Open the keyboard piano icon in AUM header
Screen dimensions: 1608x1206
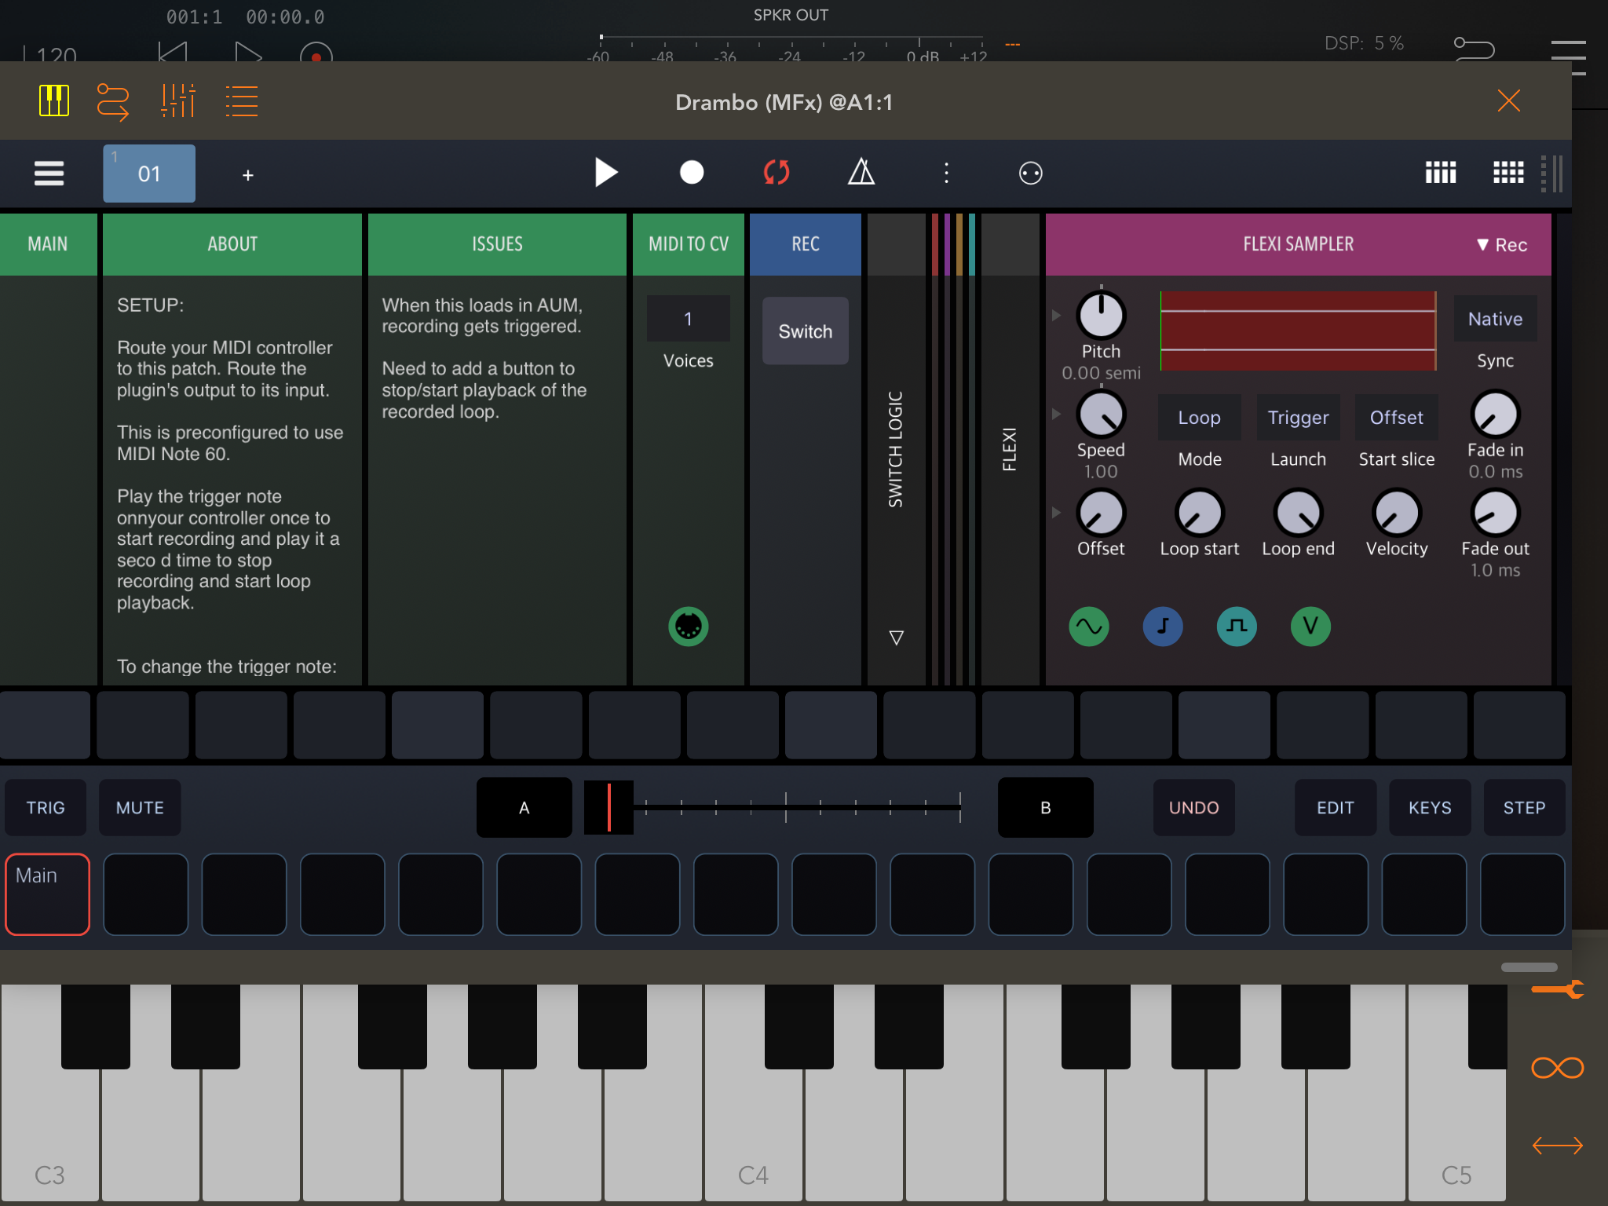pyautogui.click(x=54, y=101)
